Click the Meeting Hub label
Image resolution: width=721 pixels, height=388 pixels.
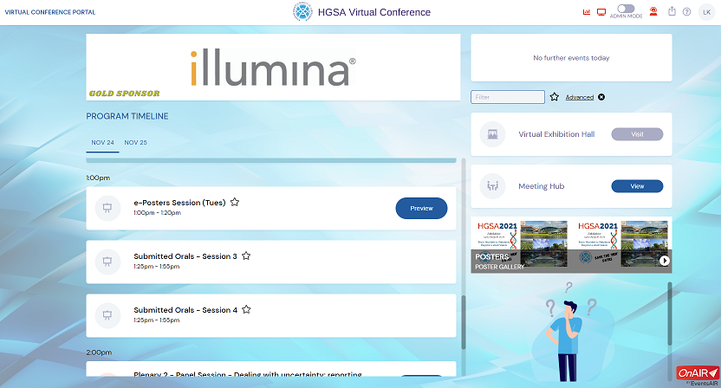click(x=542, y=186)
